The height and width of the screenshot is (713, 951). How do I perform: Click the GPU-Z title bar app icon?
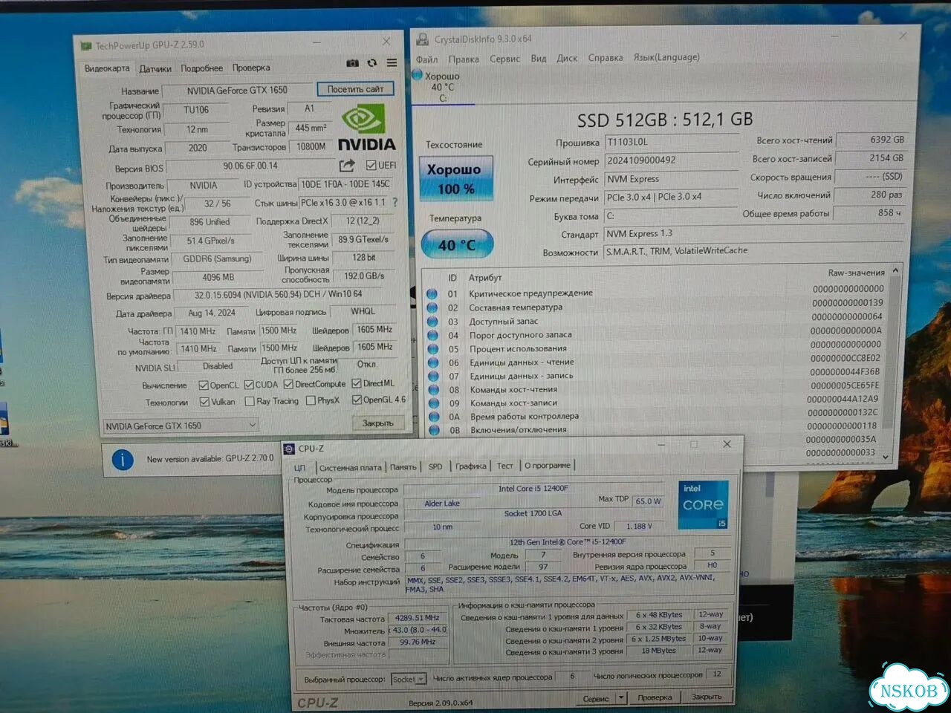pos(86,46)
